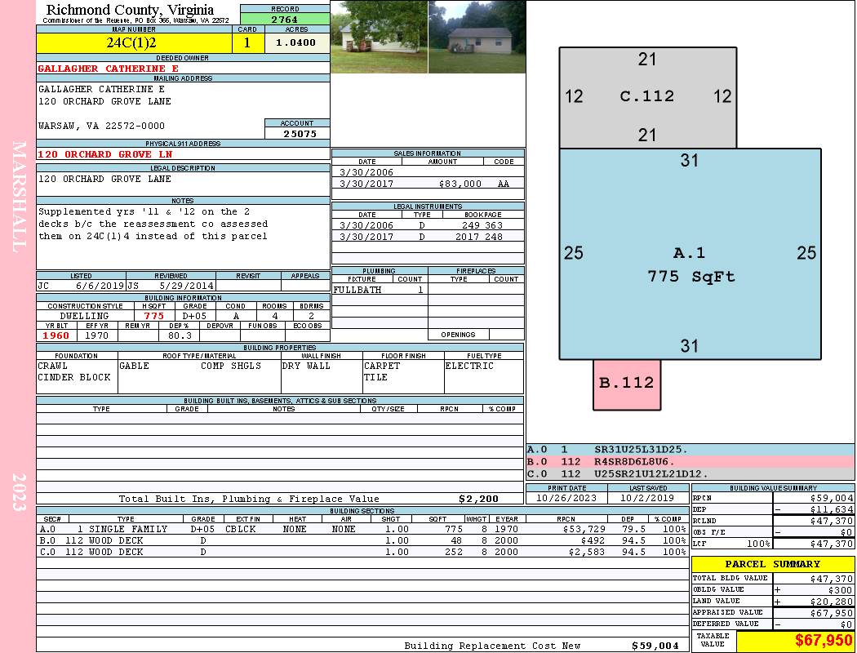
Task: Click the right house photo thumbnail
Action: tap(477, 37)
